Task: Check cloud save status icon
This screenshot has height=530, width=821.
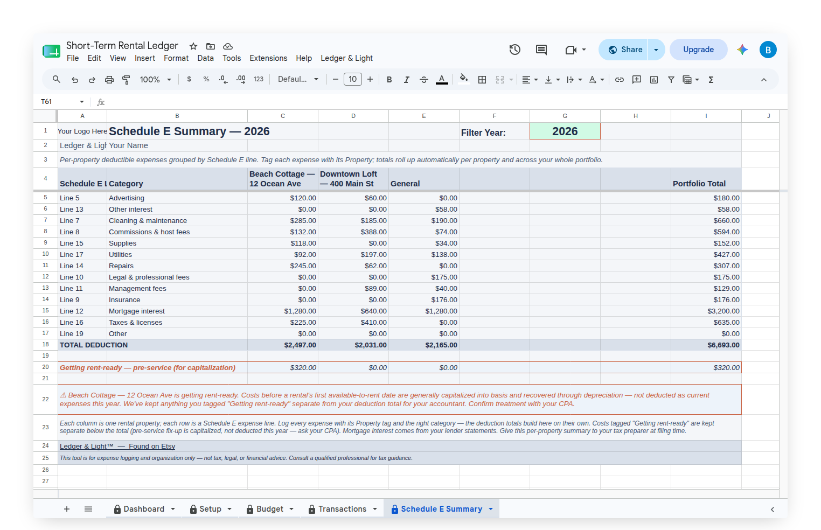Action: pos(228,46)
